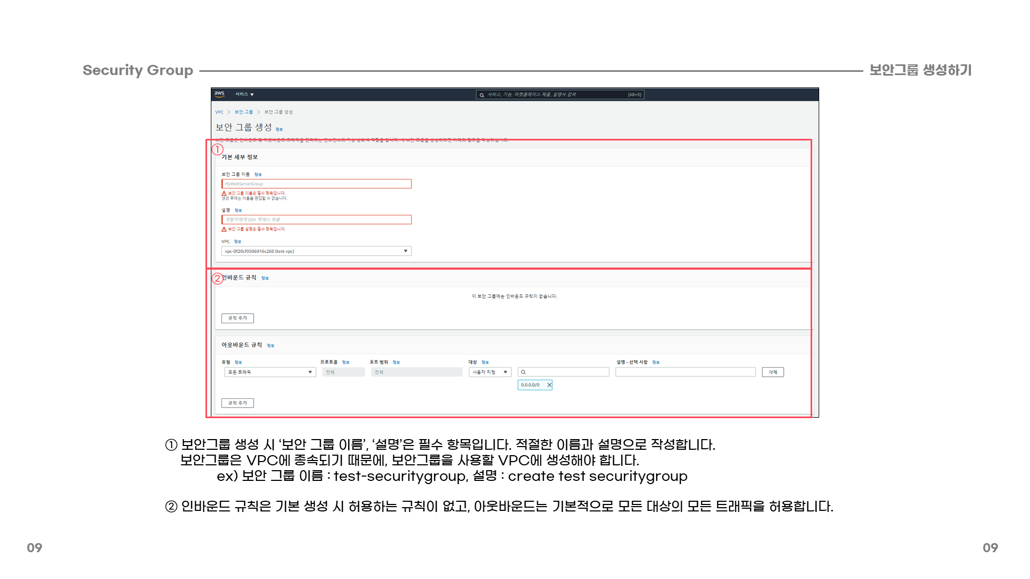Remove the 0.0.0.0/0 tag with X
The image size is (1030, 579).
[x=549, y=385]
